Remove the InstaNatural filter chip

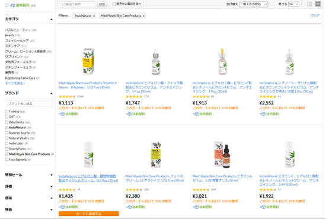[x=94, y=16]
